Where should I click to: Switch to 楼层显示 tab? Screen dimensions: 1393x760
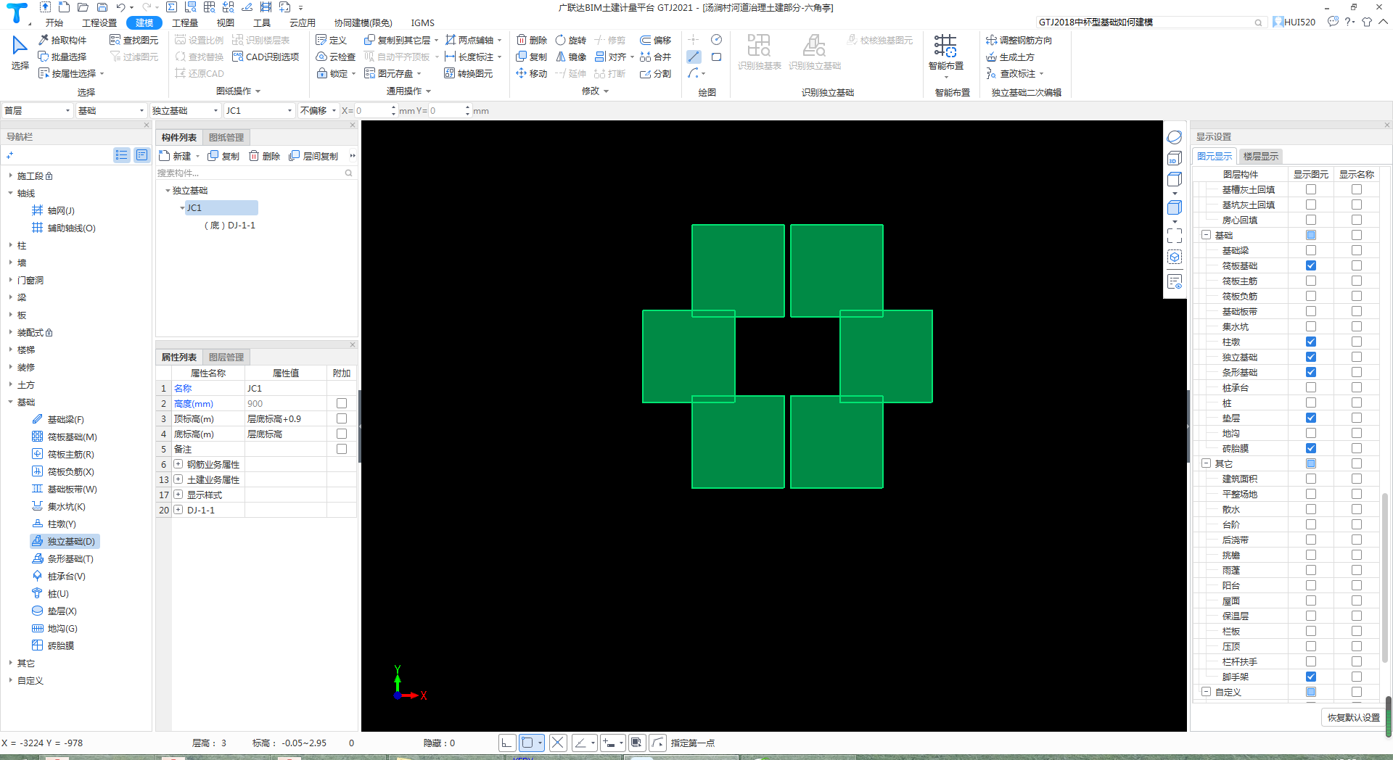click(x=1260, y=156)
